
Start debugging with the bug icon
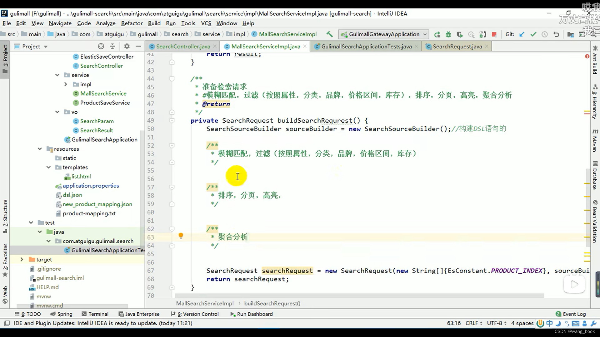448,34
